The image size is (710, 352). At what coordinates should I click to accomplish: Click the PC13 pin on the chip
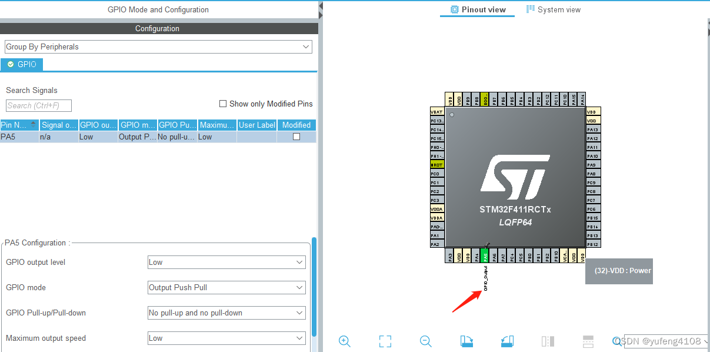coord(437,121)
